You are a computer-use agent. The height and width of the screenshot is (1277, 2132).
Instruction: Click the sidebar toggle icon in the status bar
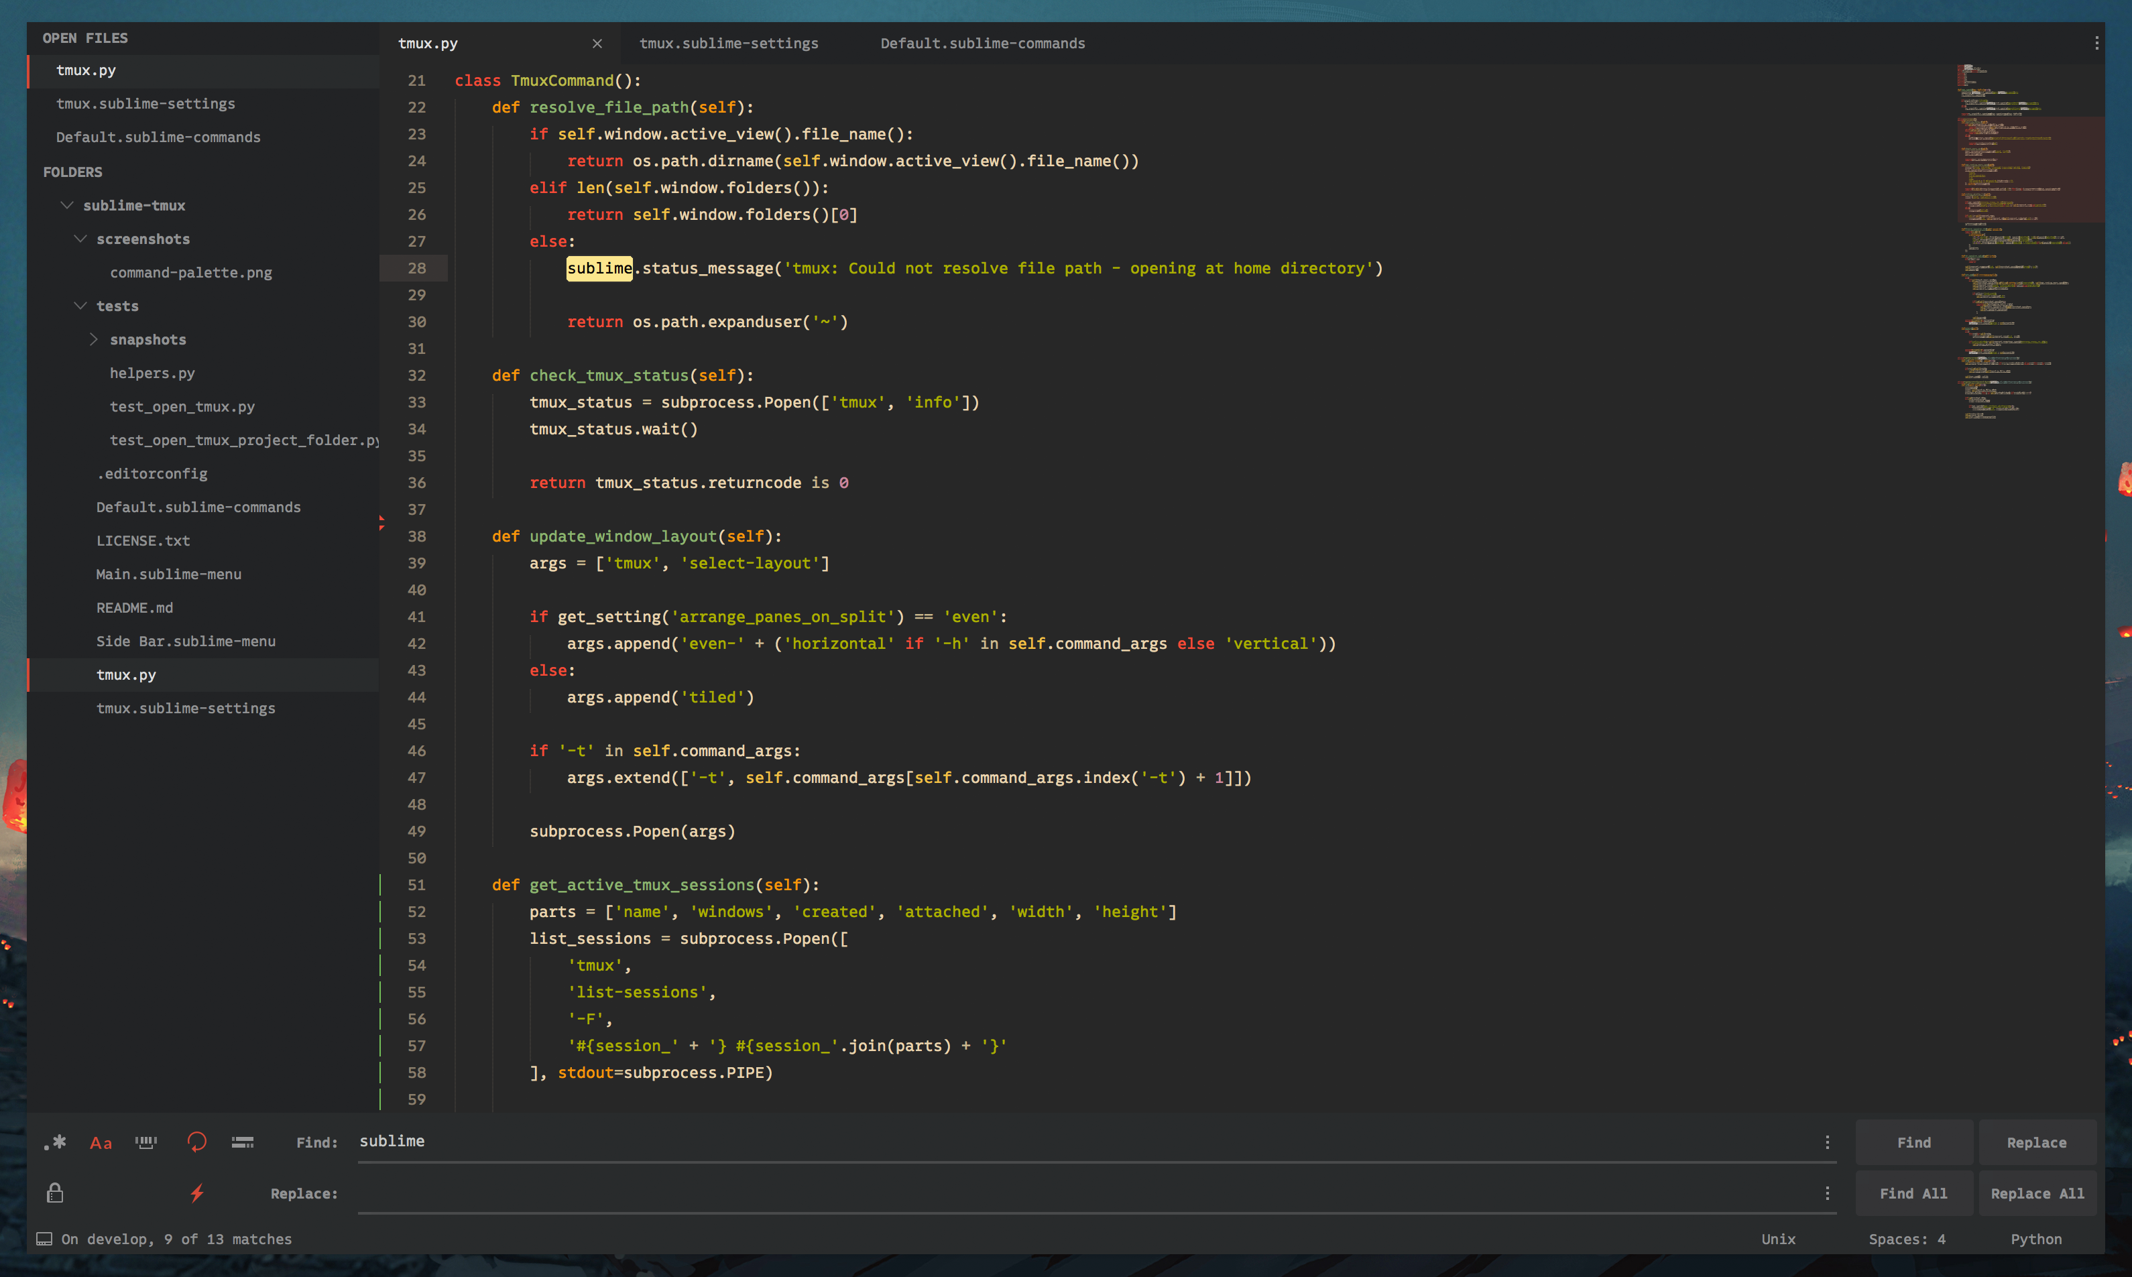pos(44,1239)
